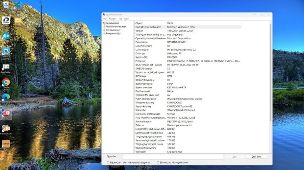Open the Google Chrome desktop icon
Screen dimensions: 304x170
[6, 84]
